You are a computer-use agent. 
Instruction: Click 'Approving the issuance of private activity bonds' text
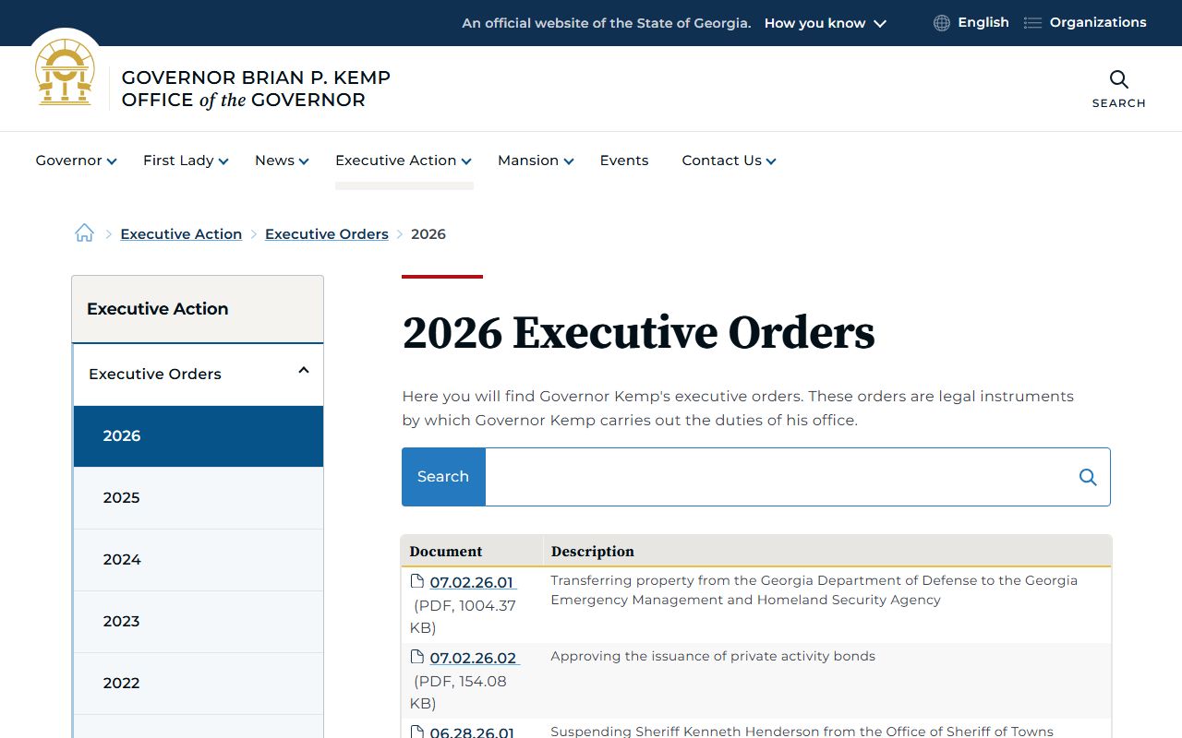tap(713, 657)
